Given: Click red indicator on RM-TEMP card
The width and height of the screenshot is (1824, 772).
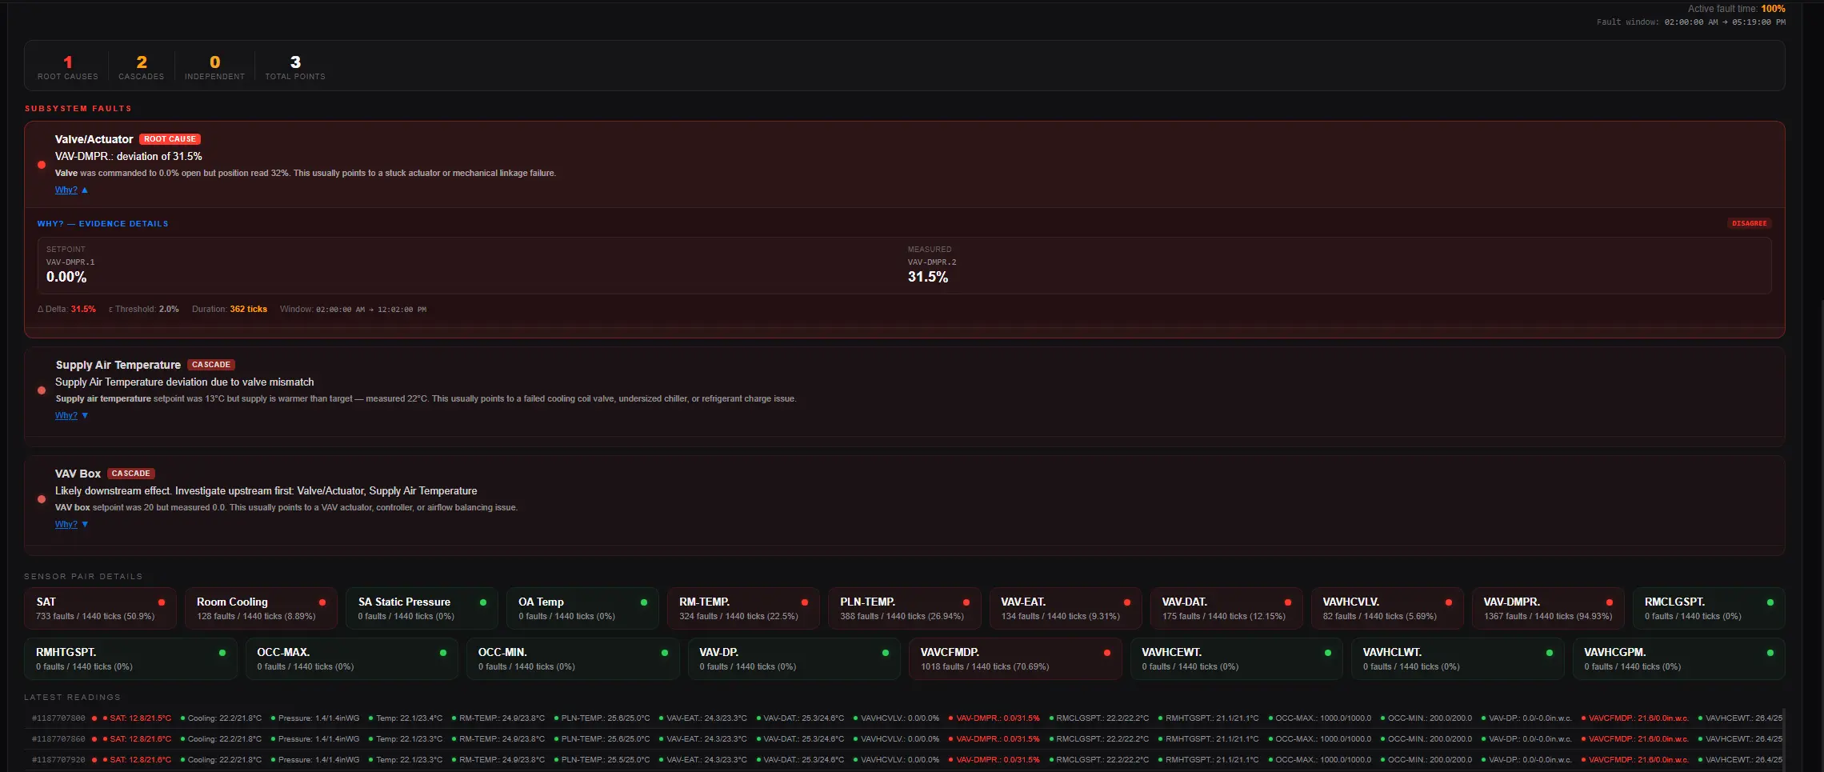Looking at the screenshot, I should pos(805,602).
